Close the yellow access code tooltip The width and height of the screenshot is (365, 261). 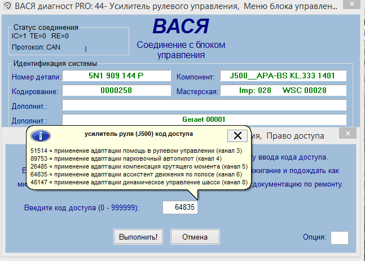click(237, 136)
